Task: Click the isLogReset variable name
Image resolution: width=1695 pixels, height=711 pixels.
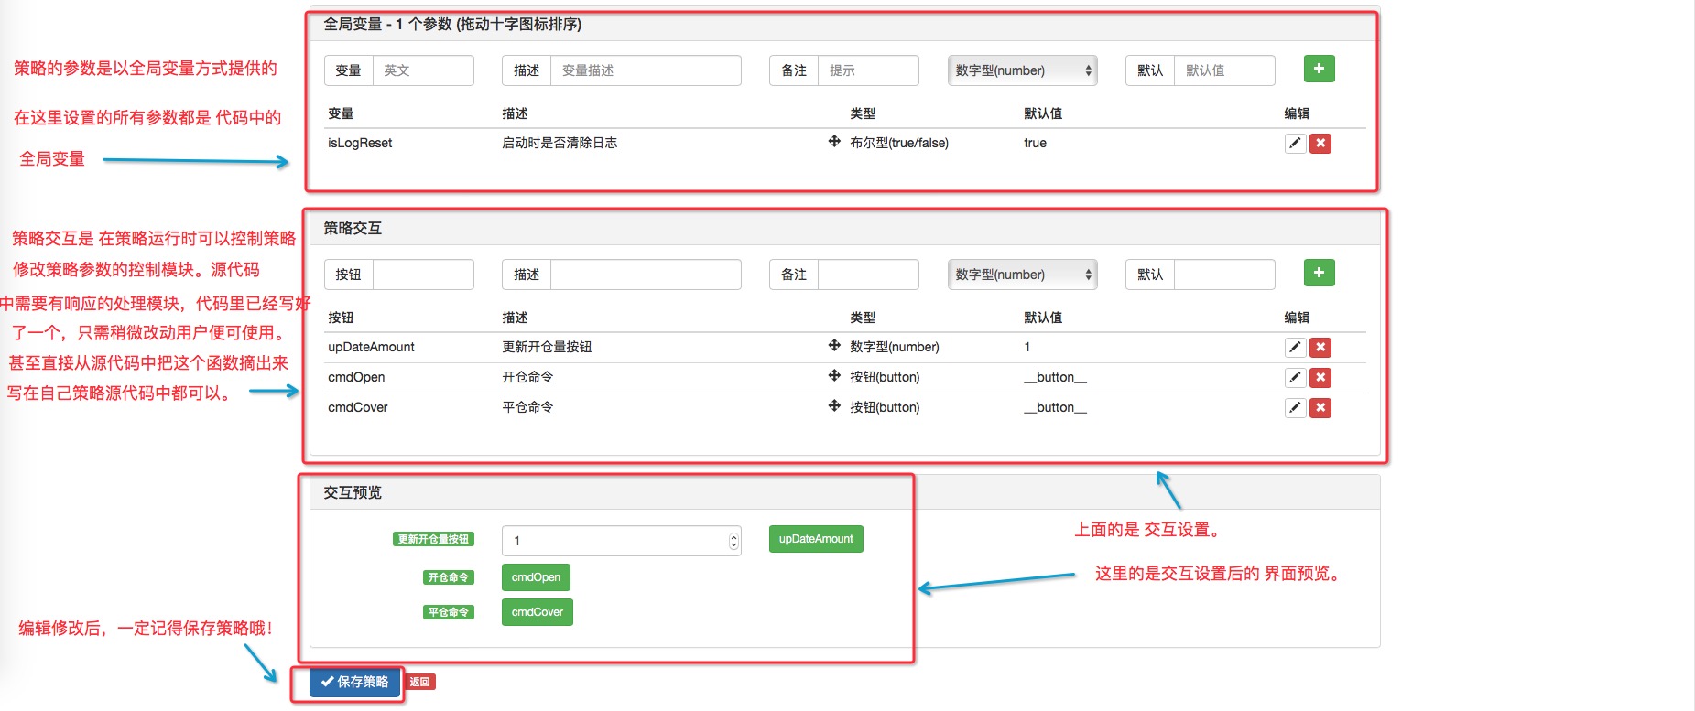Action: pyautogui.click(x=360, y=143)
